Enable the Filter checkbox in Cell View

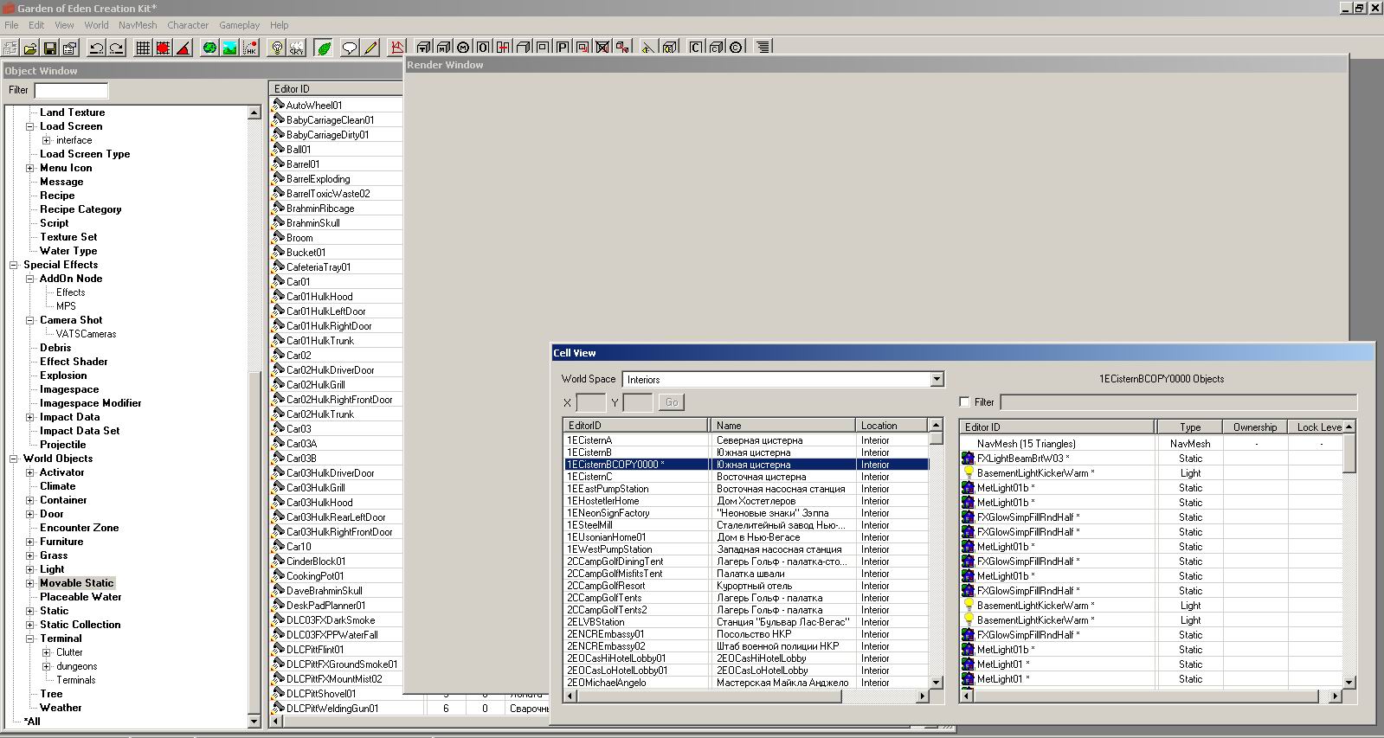[x=964, y=402]
